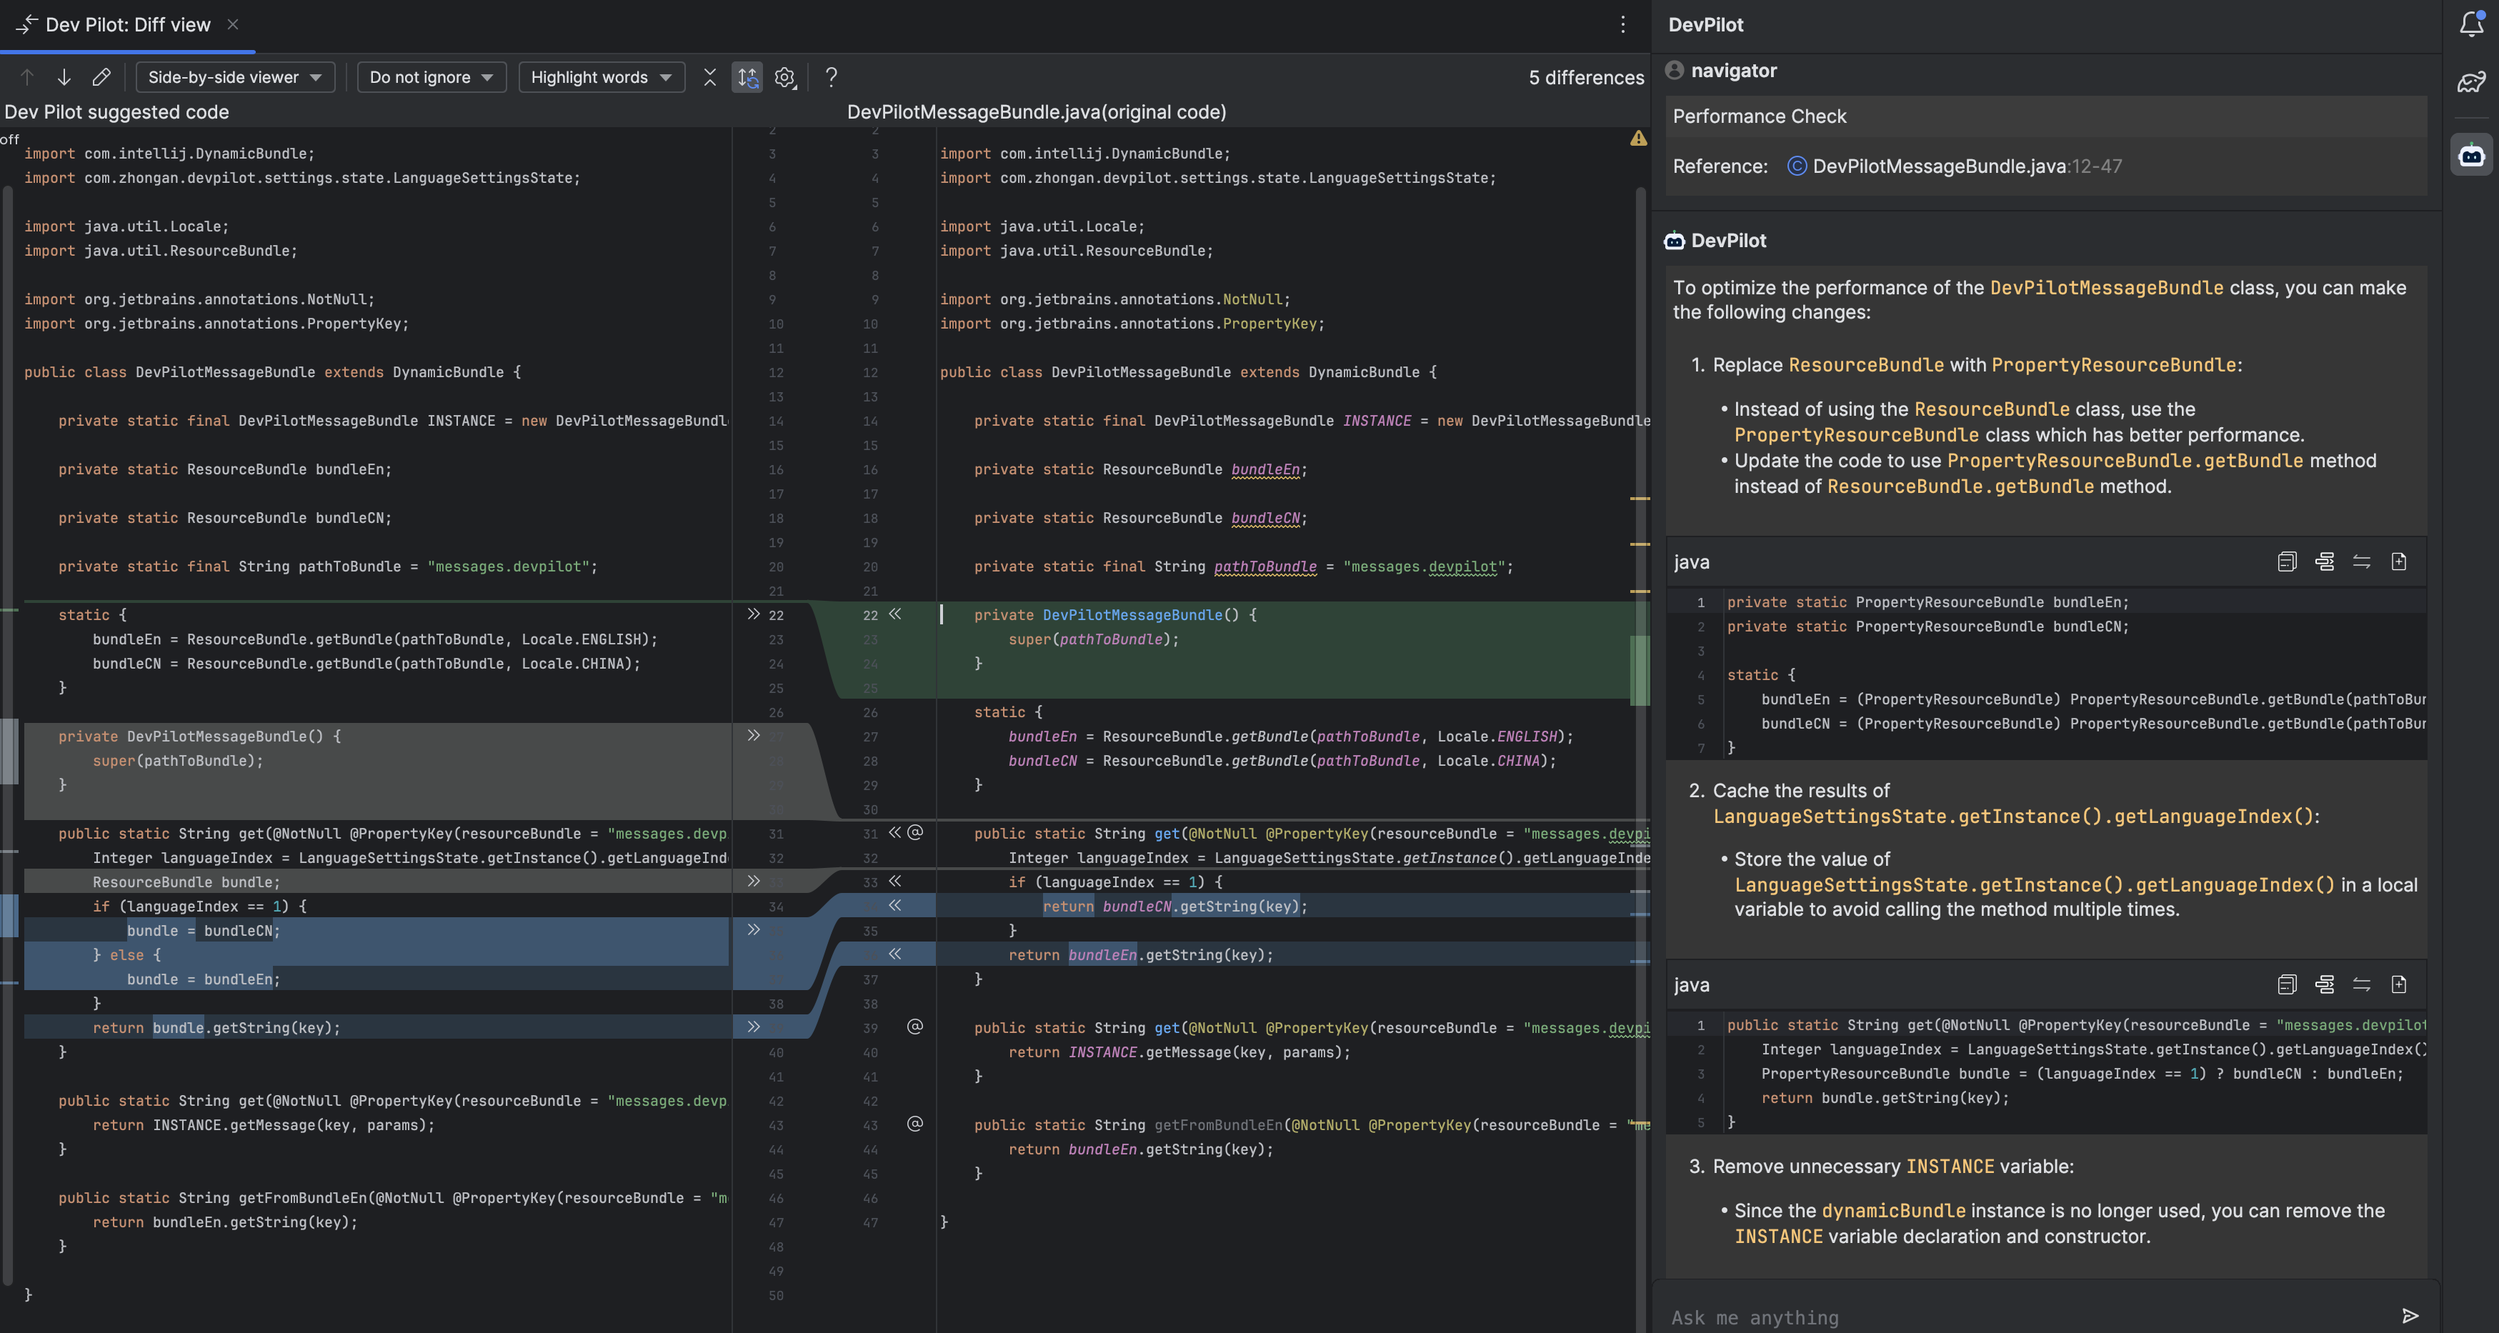
Task: Toggle the collapse arrows at line 22 left panel
Action: pos(754,613)
